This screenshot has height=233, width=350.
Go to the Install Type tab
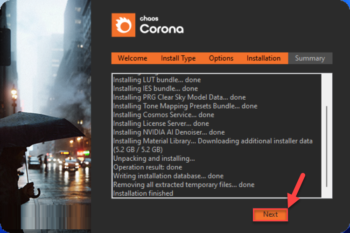pyautogui.click(x=178, y=58)
